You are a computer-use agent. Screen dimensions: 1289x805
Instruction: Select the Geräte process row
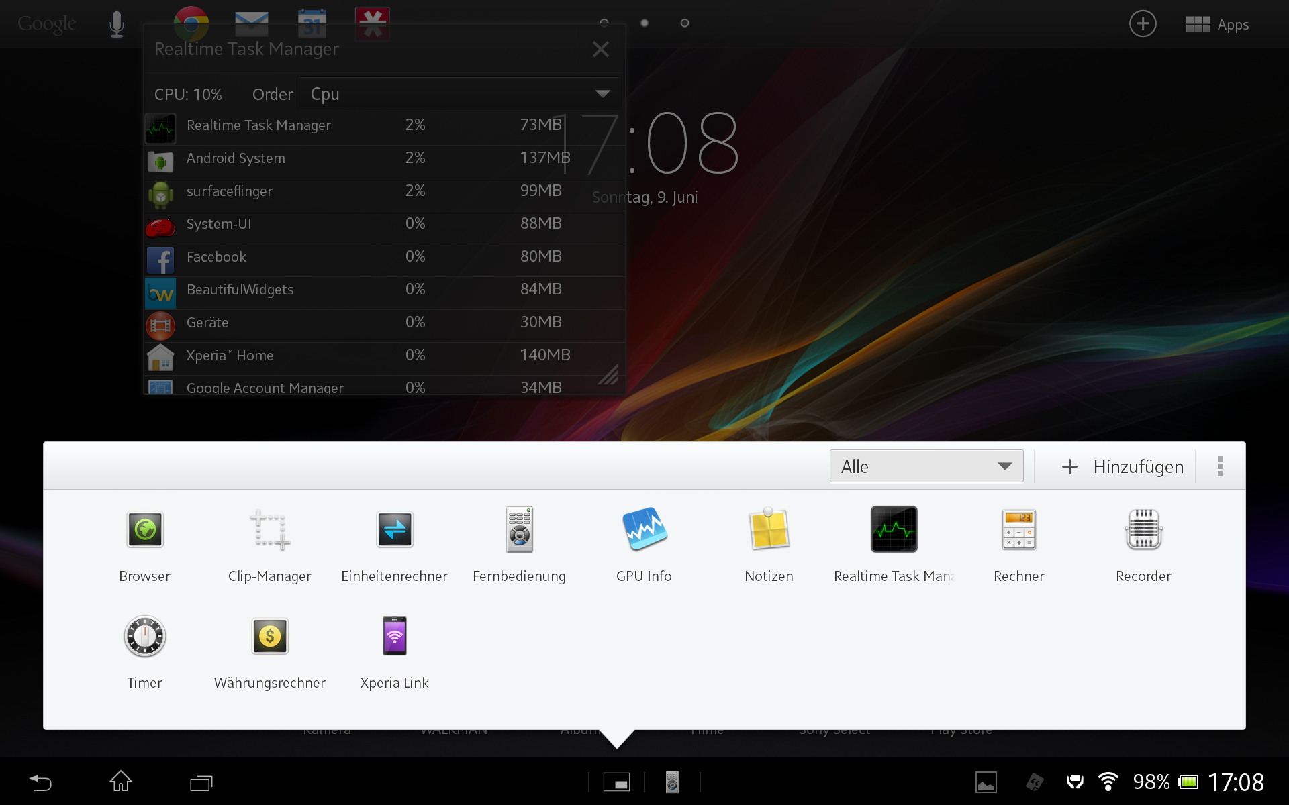pyautogui.click(x=385, y=325)
